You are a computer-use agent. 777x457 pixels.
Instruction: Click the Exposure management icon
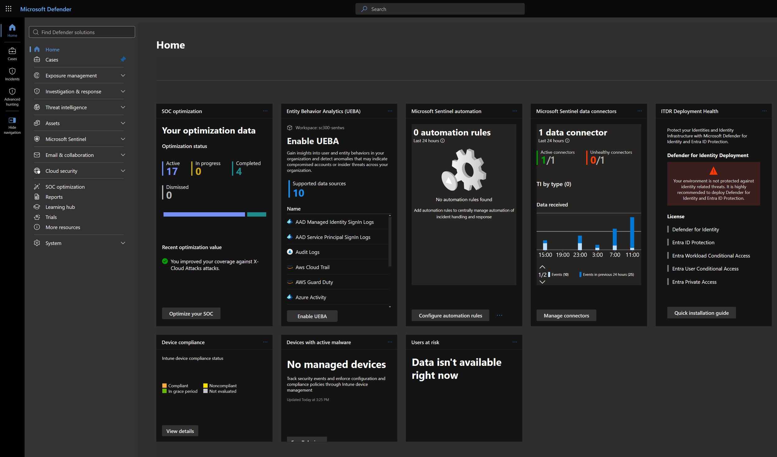tap(37, 75)
